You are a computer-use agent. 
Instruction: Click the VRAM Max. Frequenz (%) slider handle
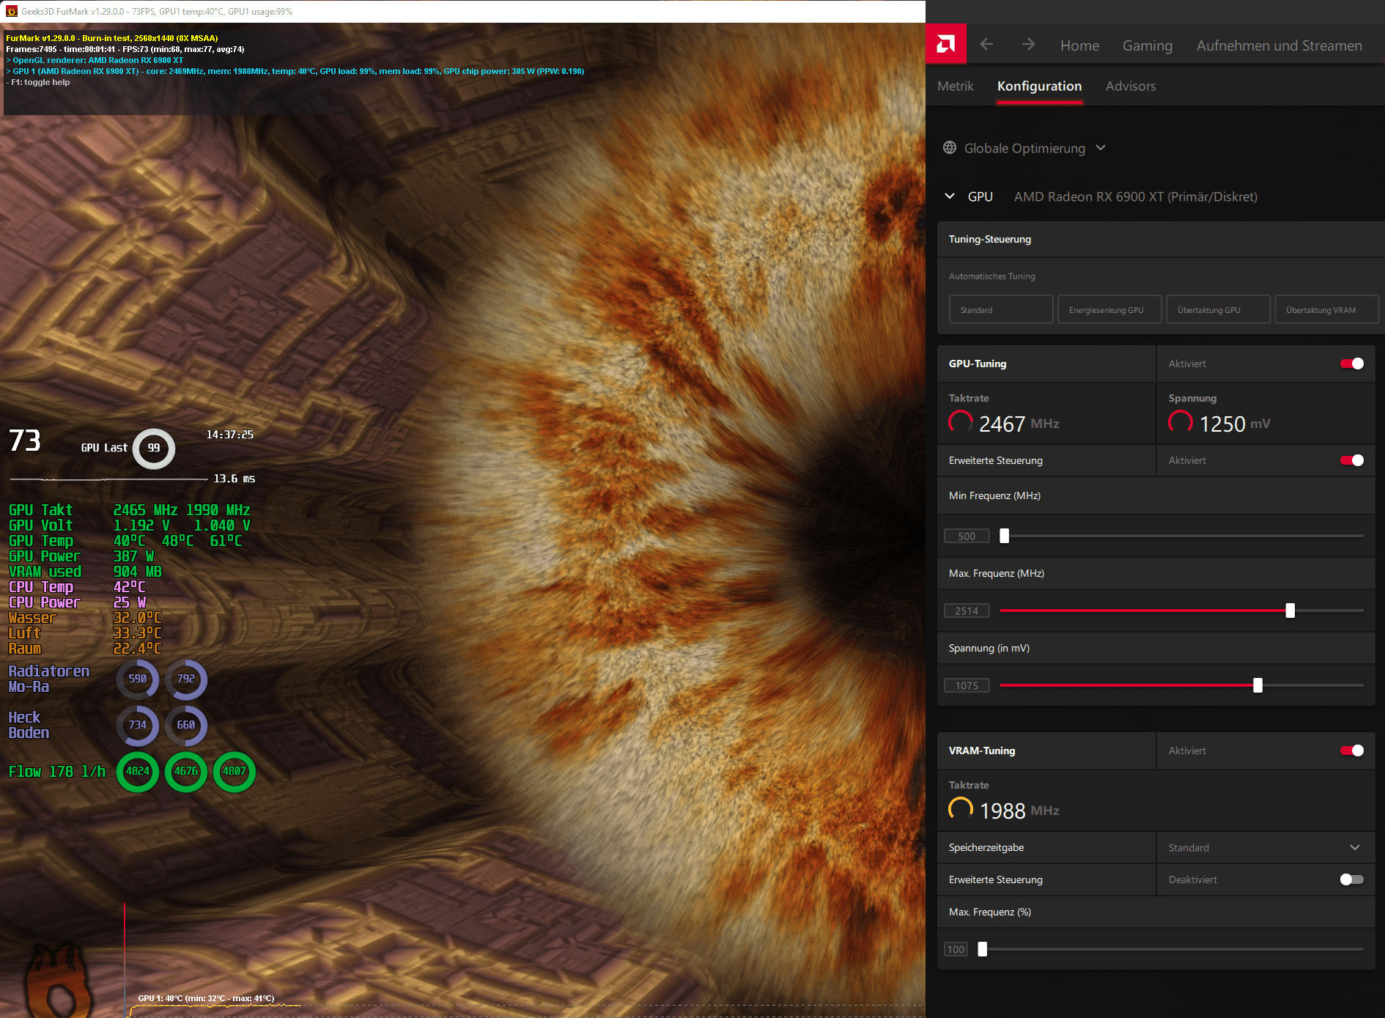point(983,949)
